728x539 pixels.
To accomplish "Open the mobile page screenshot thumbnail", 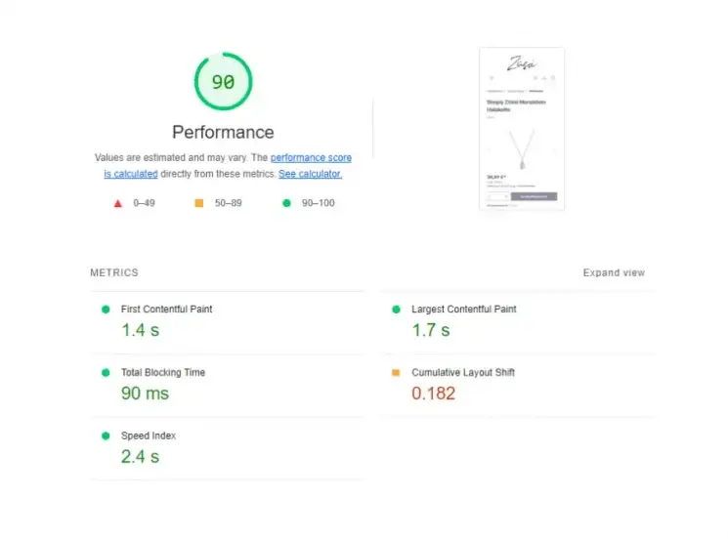I will coord(521,129).
